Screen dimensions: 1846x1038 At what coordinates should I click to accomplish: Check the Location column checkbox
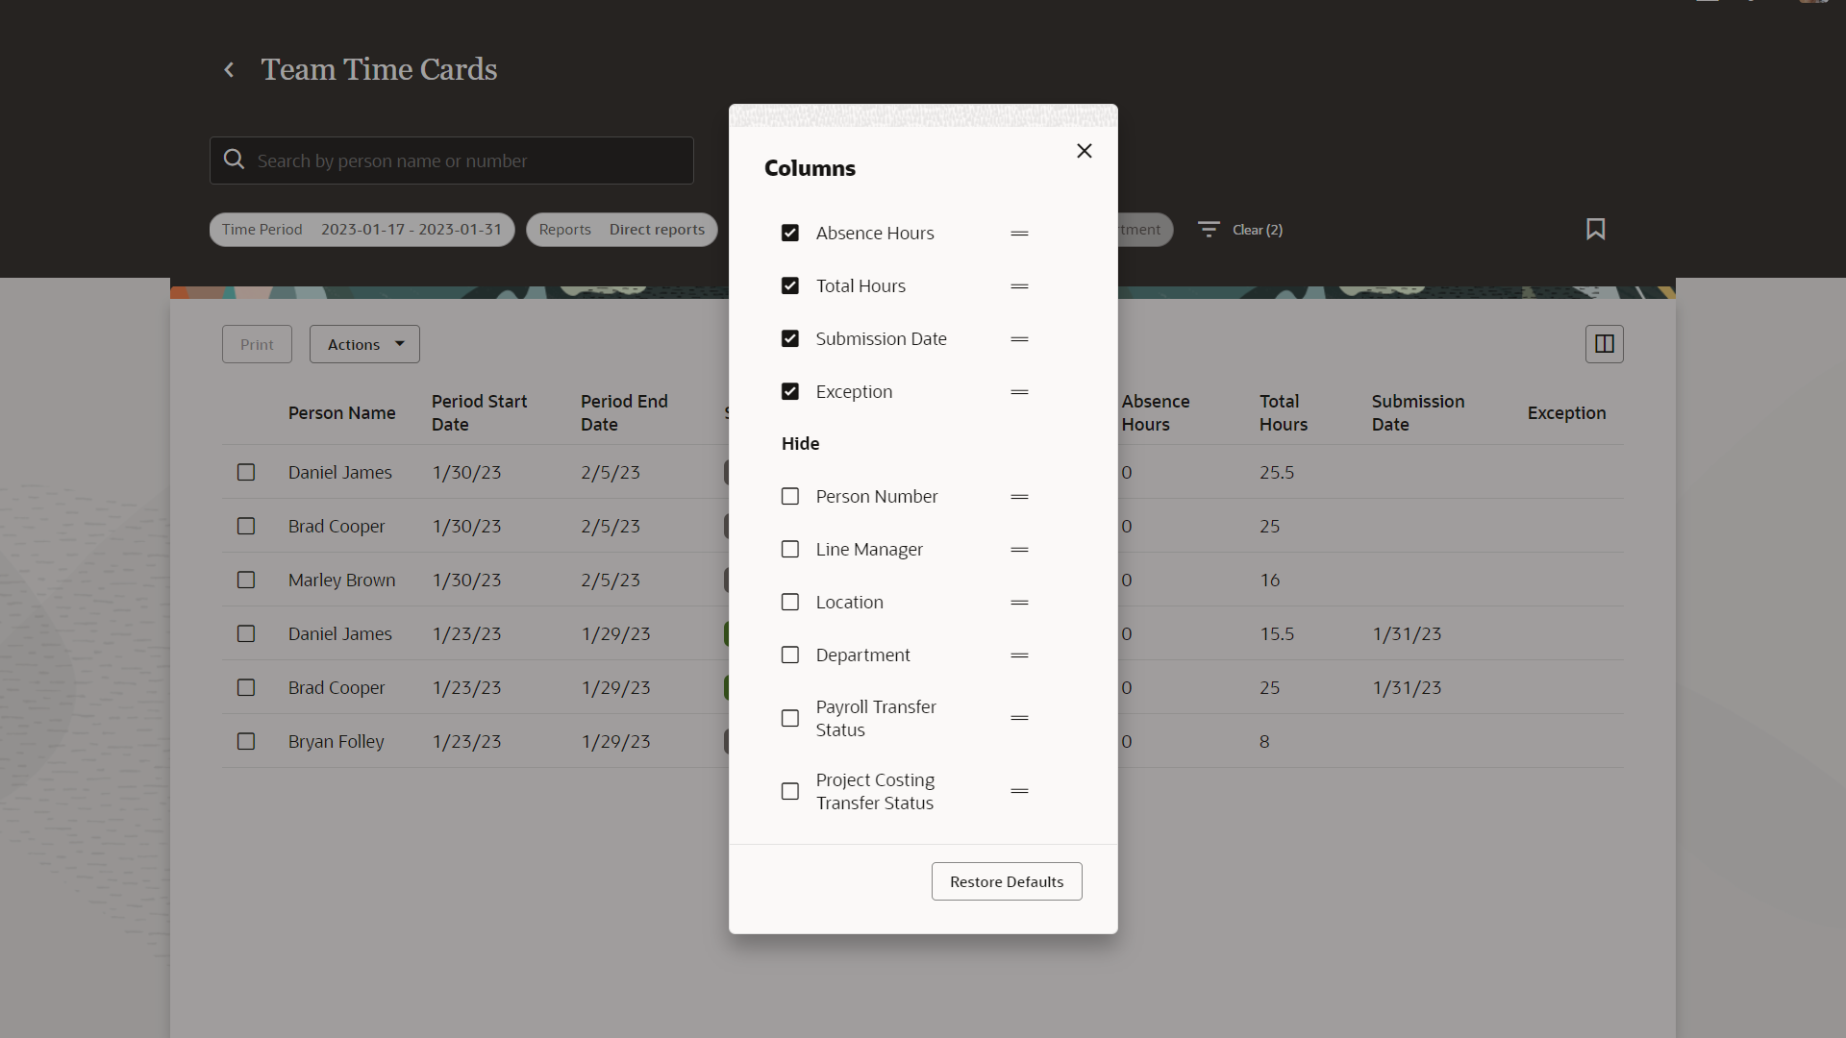[x=790, y=603]
